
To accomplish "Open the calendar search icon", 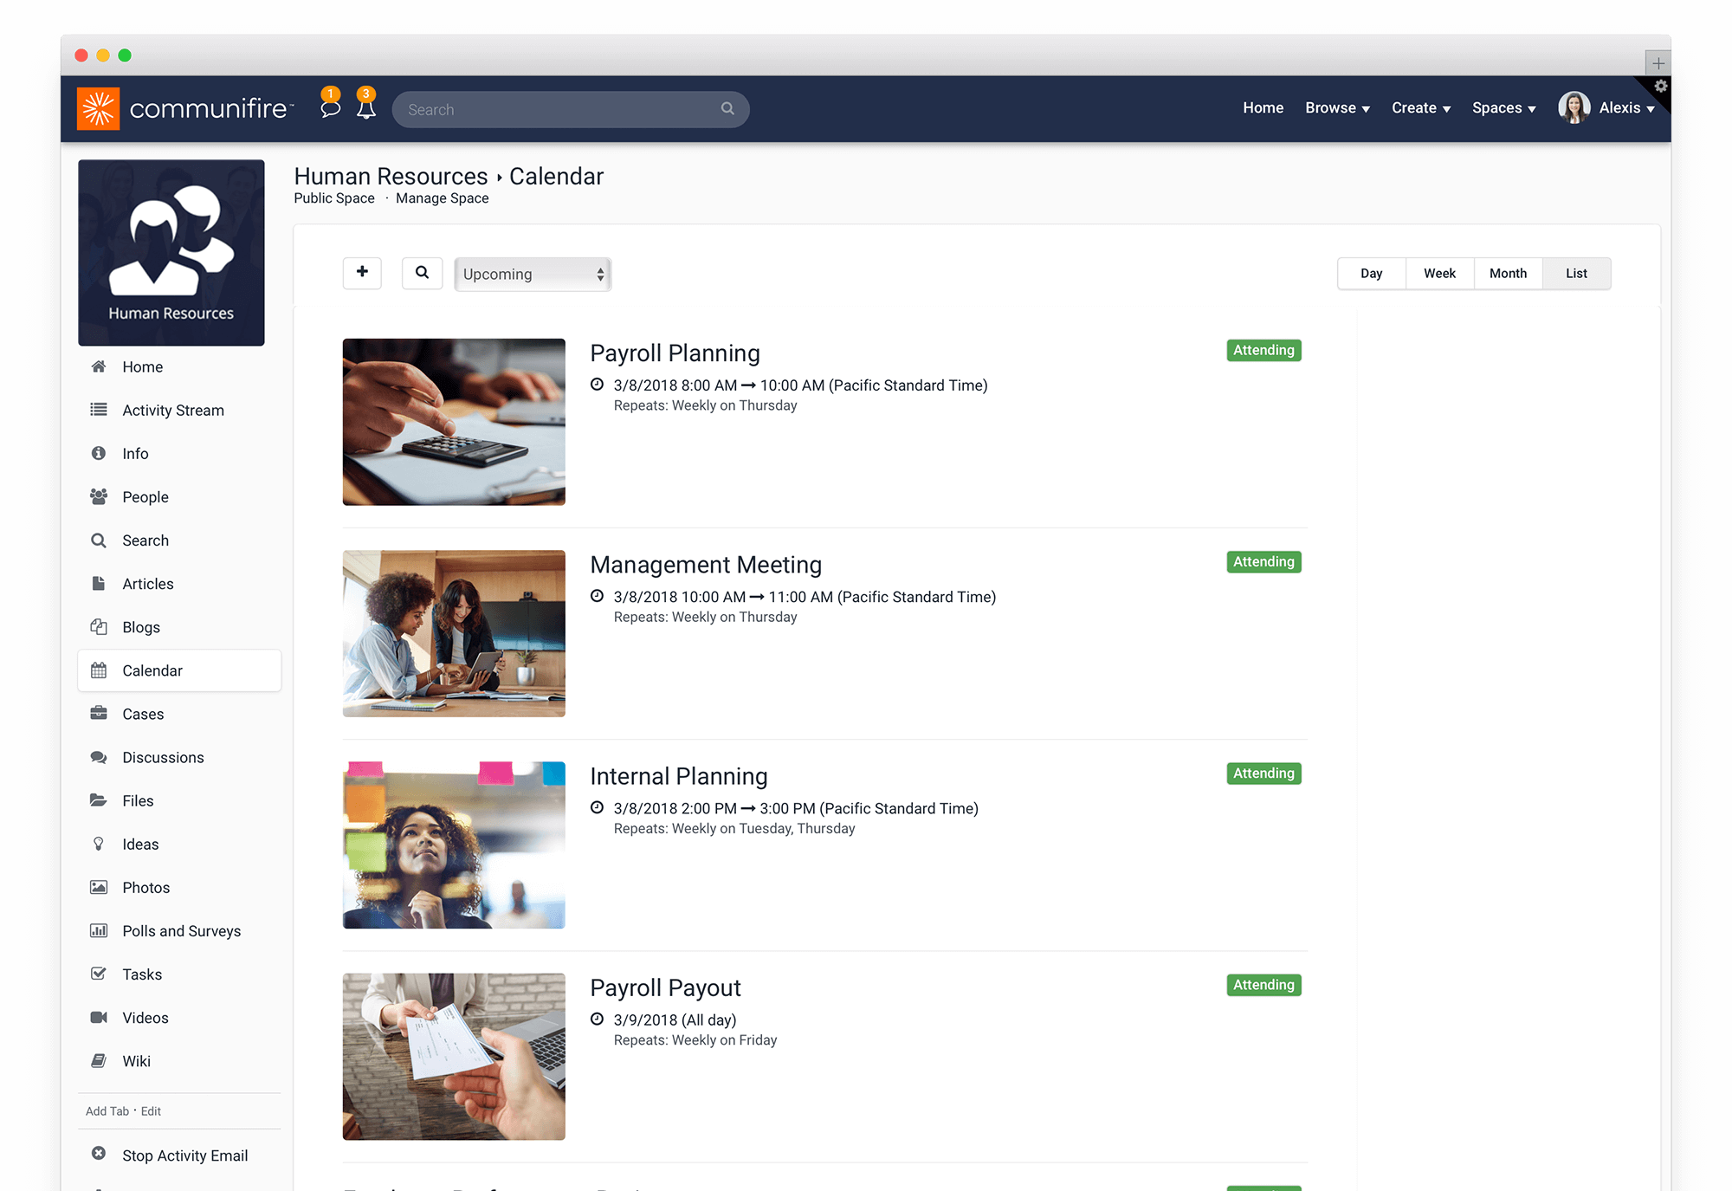I will (x=422, y=273).
